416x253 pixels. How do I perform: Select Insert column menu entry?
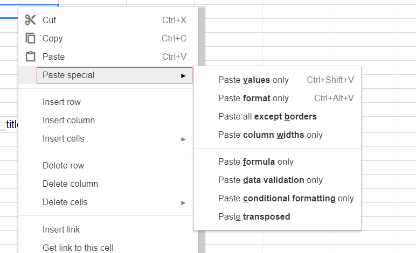click(x=68, y=121)
